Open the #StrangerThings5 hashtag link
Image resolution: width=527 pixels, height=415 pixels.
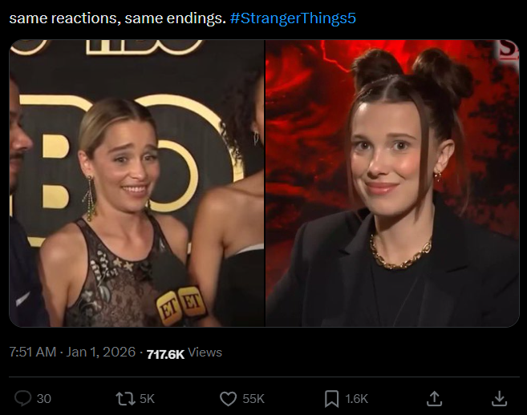(x=293, y=18)
